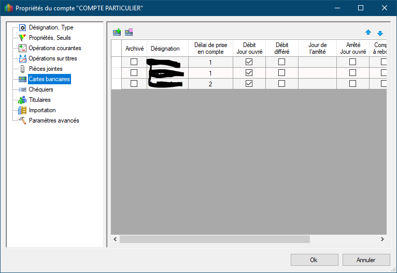397x273 pixels.
Task: Open Désignation, Type section
Action: click(x=51, y=27)
